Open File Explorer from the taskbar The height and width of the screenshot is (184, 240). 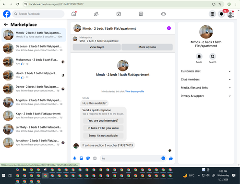(24, 170)
